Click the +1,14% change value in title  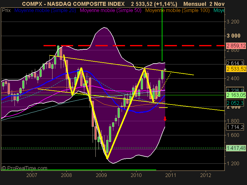(165, 4)
